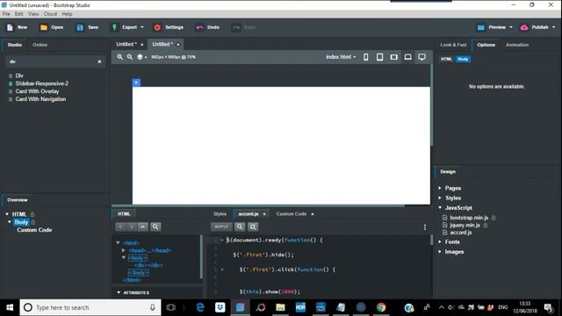Image resolution: width=562 pixels, height=316 pixels.
Task: Open the Look & Feel tab
Action: 453,45
